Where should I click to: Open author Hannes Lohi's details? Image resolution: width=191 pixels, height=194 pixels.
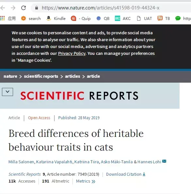coord(149,162)
